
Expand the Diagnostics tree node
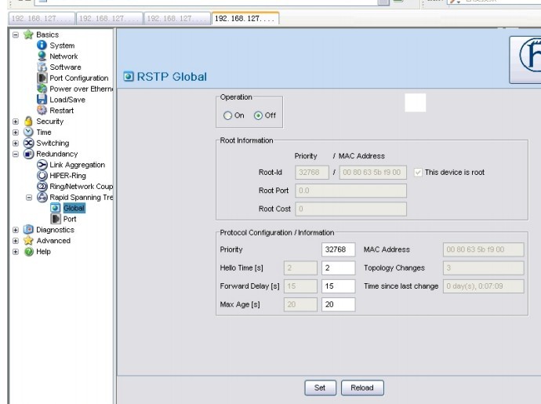point(16,230)
